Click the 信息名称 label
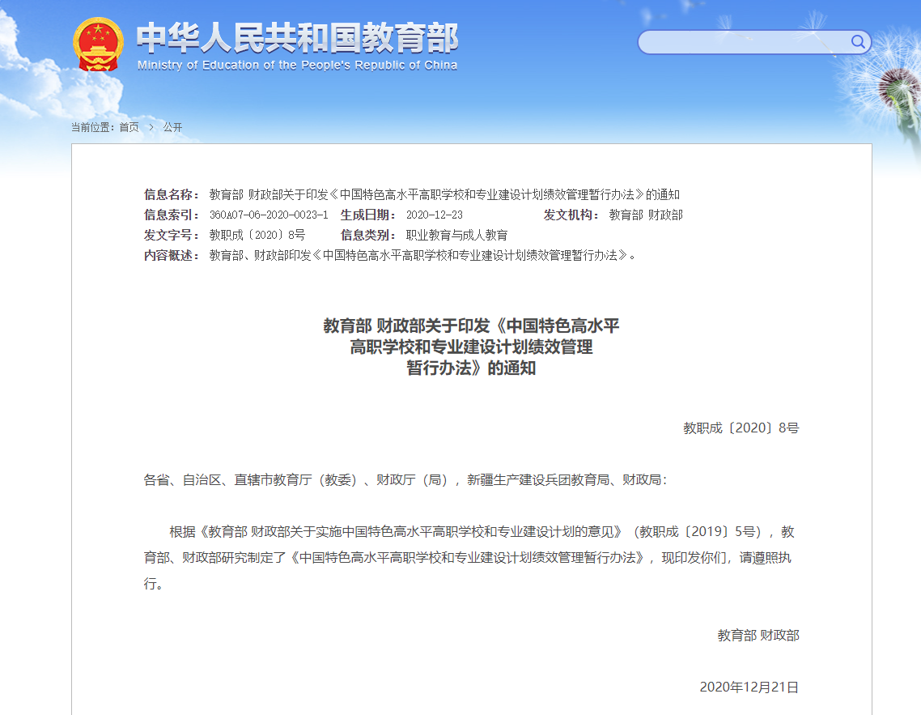The width and height of the screenshot is (921, 715). pos(172,194)
